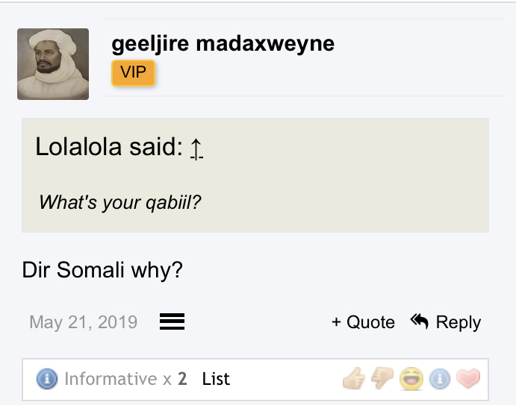Click the Reply text link
516x405 pixels.
point(459,322)
